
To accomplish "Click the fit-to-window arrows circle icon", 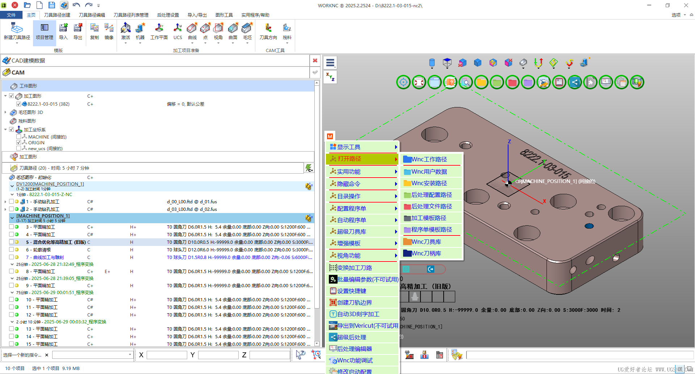I will click(x=419, y=82).
